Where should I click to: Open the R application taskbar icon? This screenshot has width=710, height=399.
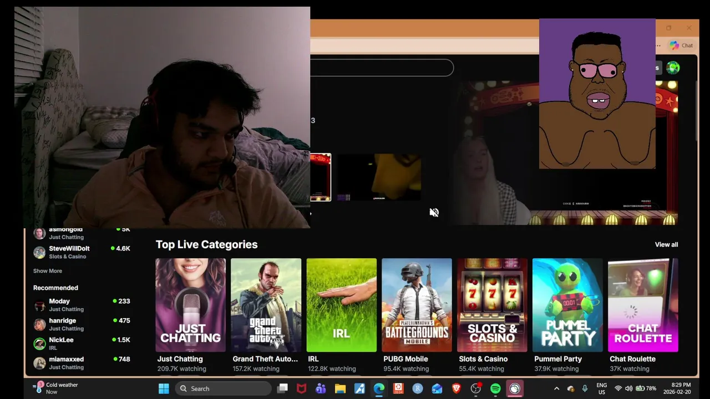418,388
